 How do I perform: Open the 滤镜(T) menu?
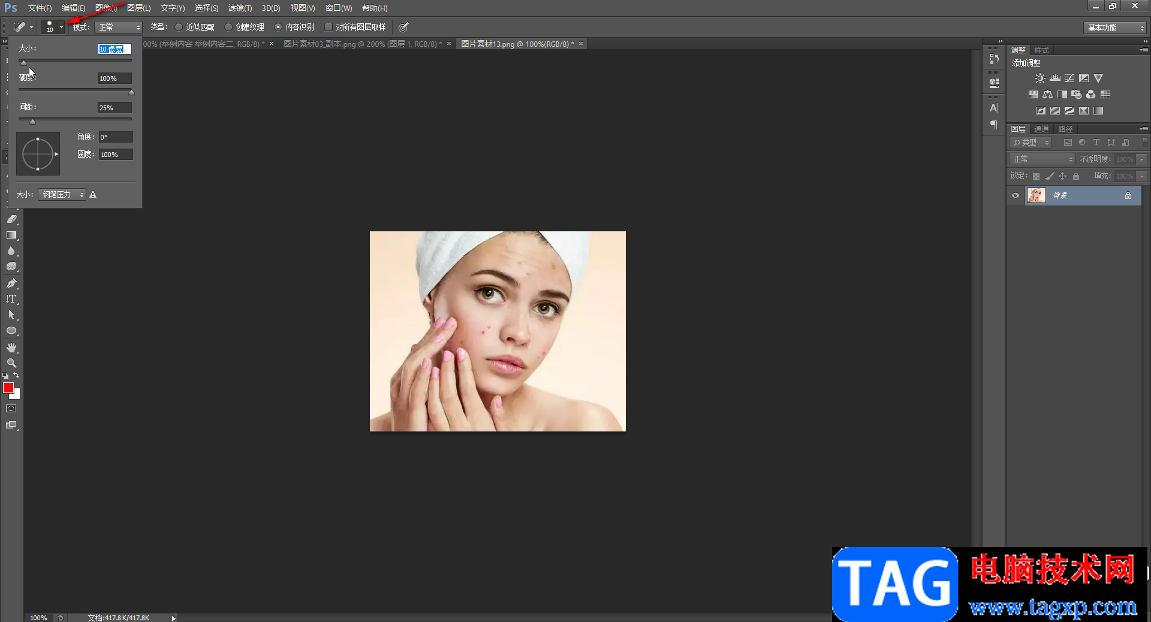240,8
